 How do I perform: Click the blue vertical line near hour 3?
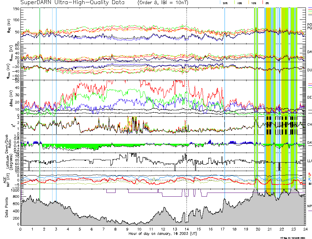tap(56, 102)
